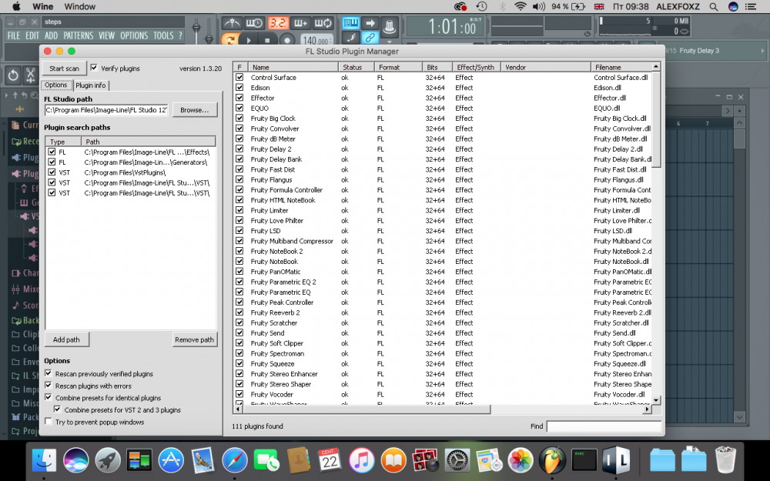Click the FL Studio path input field

tap(106, 110)
